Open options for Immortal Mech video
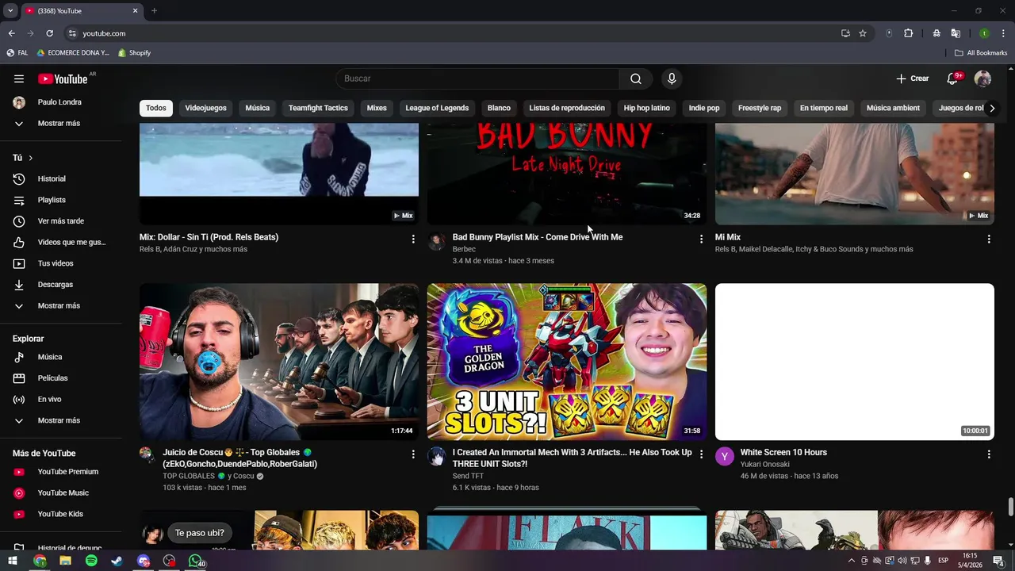The width and height of the screenshot is (1015, 571). (x=701, y=454)
